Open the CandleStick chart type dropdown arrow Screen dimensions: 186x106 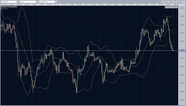pos(56,2)
